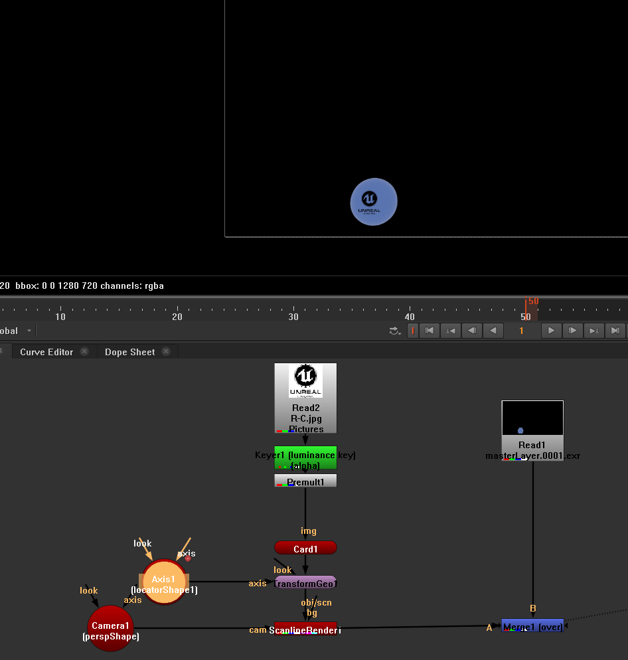Play the timeline backwards

coord(493,331)
